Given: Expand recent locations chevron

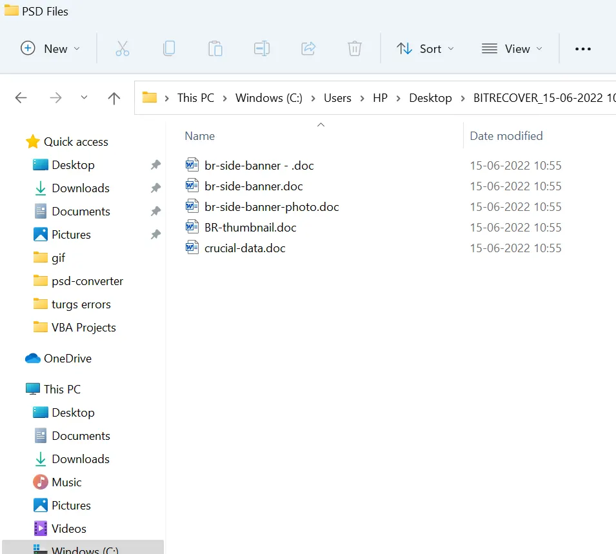Looking at the screenshot, I should pyautogui.click(x=84, y=98).
